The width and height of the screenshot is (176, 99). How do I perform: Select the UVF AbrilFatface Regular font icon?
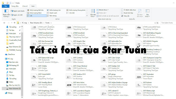coord(139,35)
